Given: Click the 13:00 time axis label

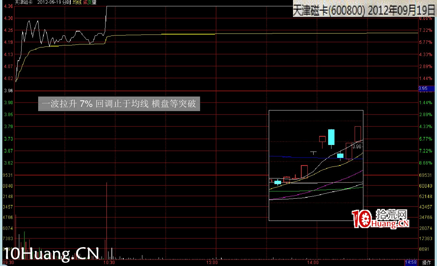Looking at the screenshot, I should [x=212, y=263].
